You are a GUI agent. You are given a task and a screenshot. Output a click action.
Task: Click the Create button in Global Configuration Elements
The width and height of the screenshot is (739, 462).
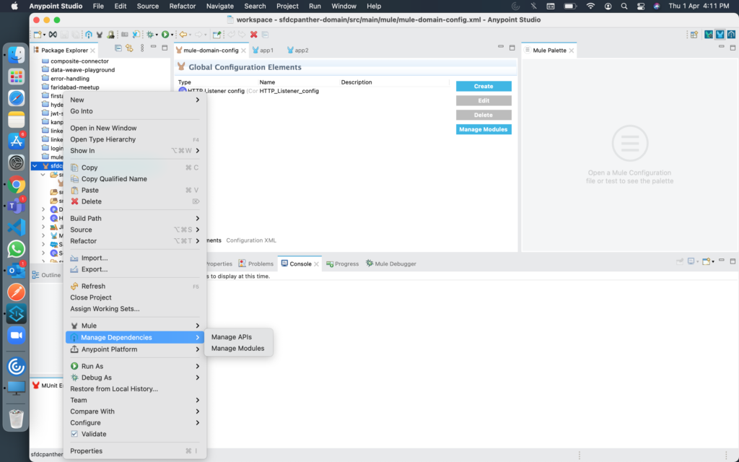coord(484,86)
